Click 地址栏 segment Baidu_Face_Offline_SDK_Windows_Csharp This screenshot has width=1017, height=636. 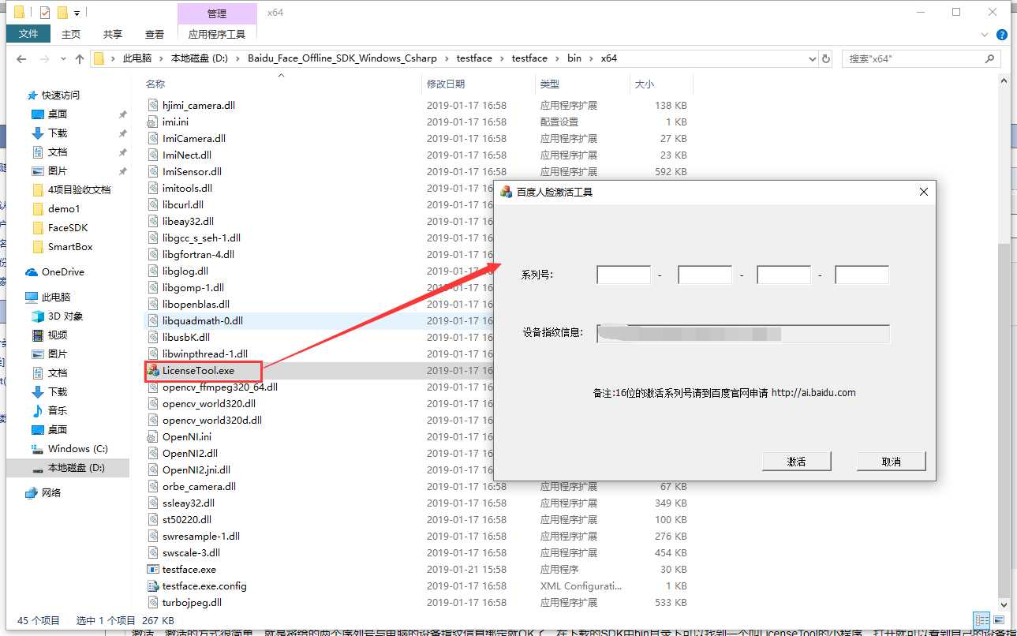coord(344,58)
